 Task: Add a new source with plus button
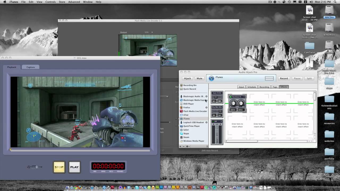point(180,146)
